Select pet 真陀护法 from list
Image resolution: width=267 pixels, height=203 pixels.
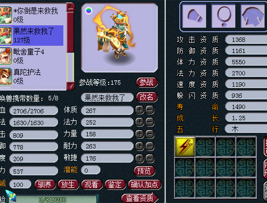point(32,76)
